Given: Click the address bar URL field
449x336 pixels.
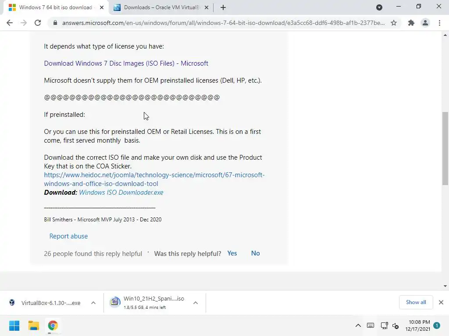Looking at the screenshot, I should [223, 23].
